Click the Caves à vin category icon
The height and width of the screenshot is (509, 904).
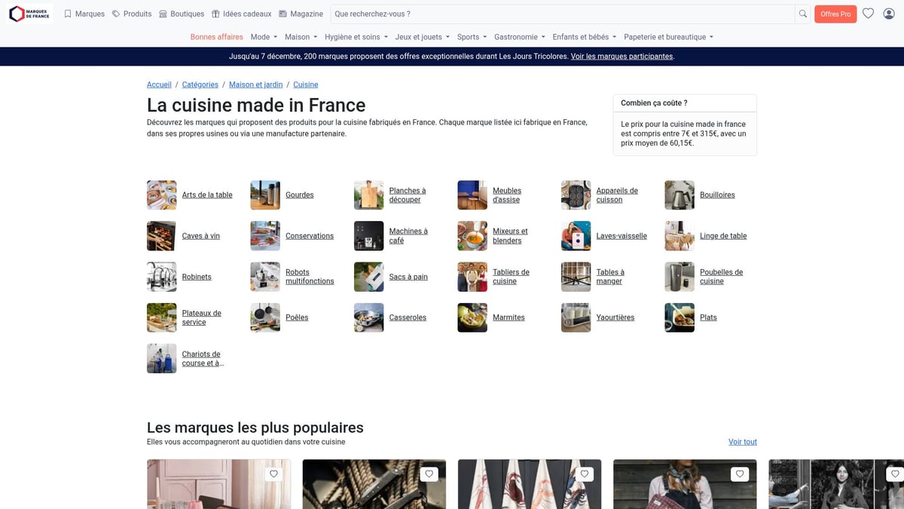pos(162,236)
